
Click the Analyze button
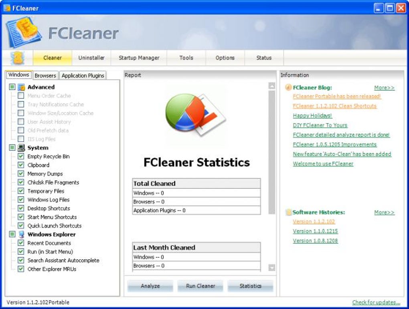point(150,286)
